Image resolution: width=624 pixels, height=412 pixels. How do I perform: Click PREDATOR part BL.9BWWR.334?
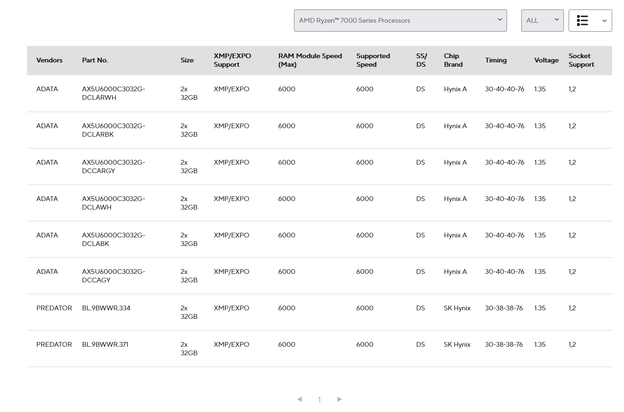point(106,308)
